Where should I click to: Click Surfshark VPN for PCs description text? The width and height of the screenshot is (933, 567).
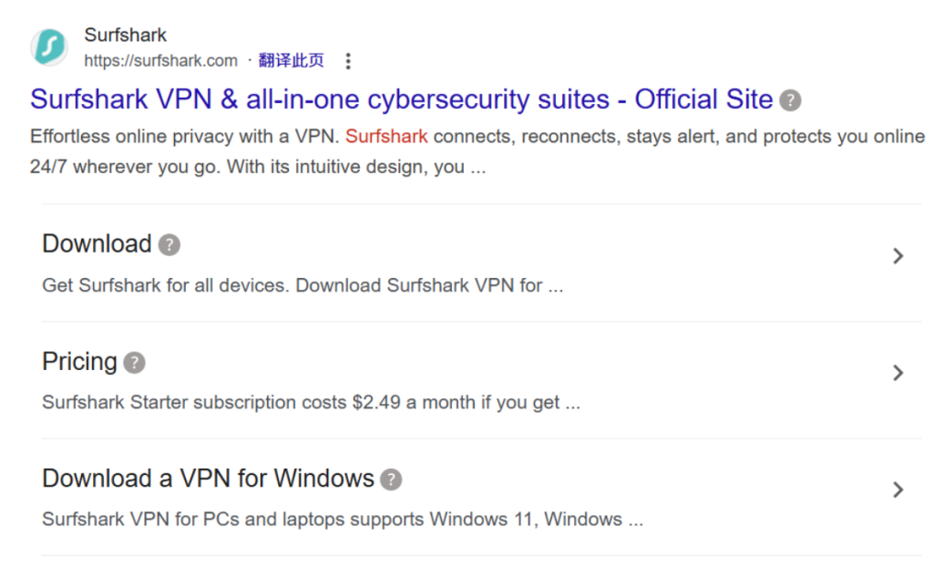tap(343, 520)
